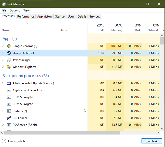Sort by the Memory column header
Image resolution: width=165 pixels, height=147 pixels.
115,28
